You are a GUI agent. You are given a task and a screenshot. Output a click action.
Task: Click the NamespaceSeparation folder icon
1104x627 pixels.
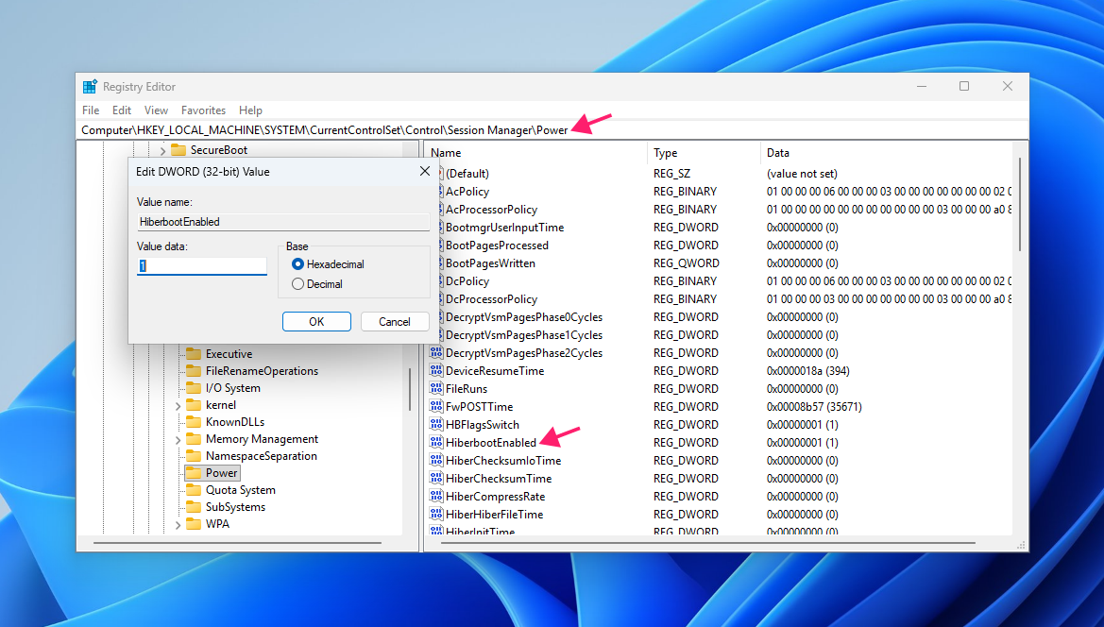coord(193,455)
